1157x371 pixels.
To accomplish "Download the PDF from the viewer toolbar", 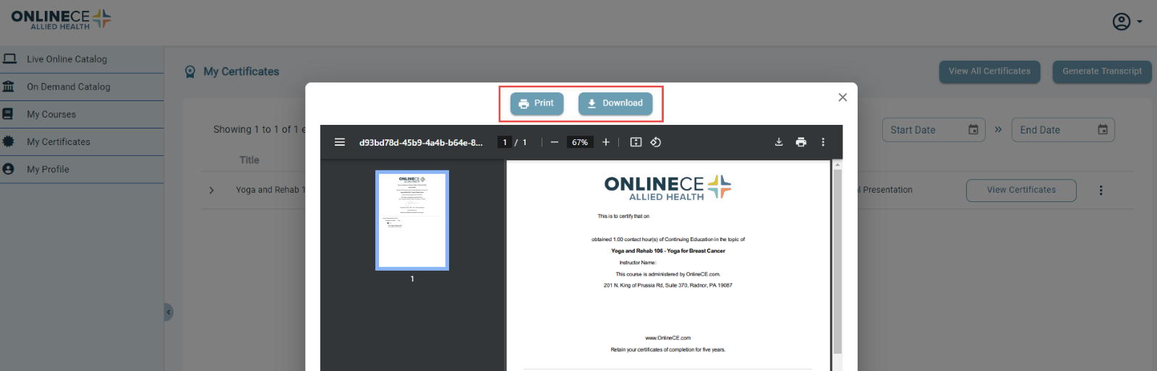I will (x=779, y=142).
